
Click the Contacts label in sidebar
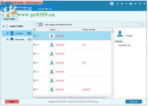tap(19, 33)
